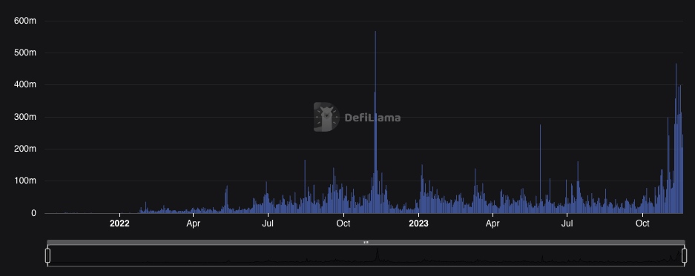Click the 0 y-axis label
This screenshot has width=695, height=276.
click(x=33, y=213)
